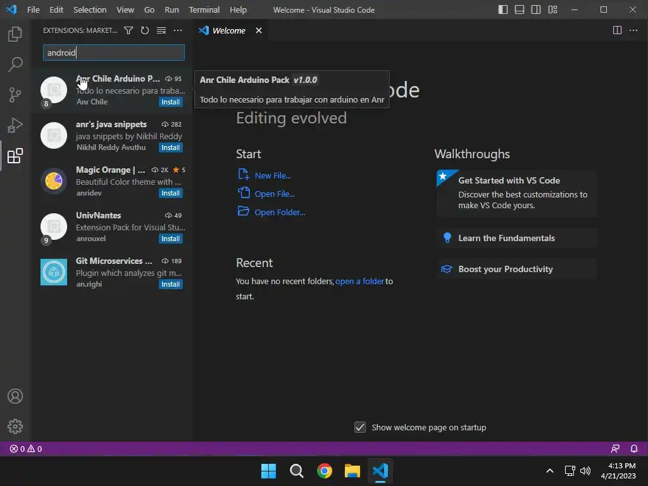
Task: Filter extensions with funnel icon
Action: pos(128,30)
